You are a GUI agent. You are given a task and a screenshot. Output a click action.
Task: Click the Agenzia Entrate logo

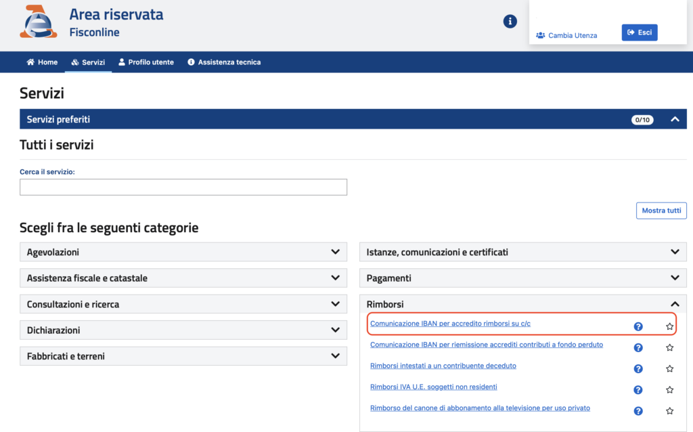(39, 22)
